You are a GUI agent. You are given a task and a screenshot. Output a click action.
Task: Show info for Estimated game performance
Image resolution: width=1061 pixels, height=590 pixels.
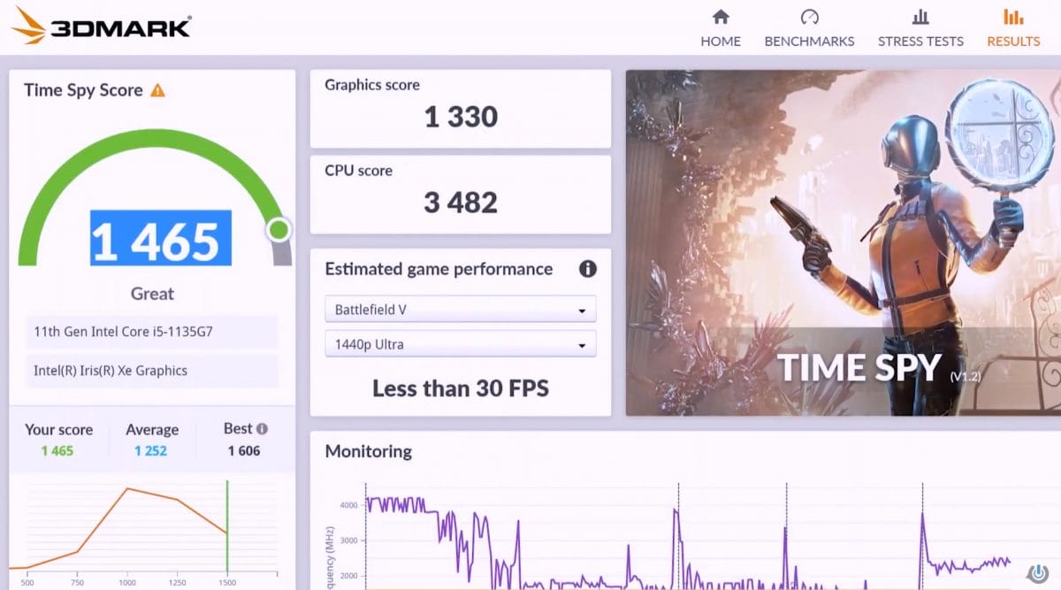click(587, 269)
